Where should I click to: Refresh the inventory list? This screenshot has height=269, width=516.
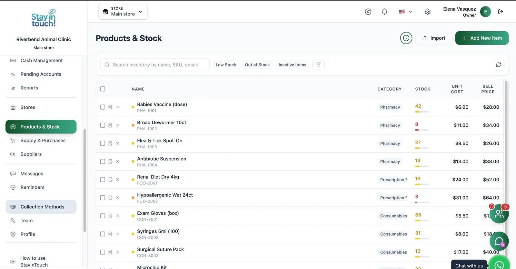499,65
